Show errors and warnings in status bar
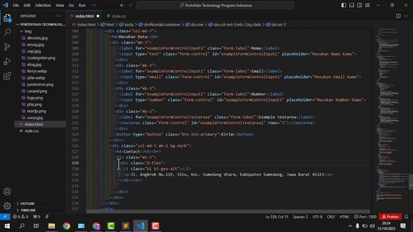Viewport: 413px width, 232px height. coord(21,217)
